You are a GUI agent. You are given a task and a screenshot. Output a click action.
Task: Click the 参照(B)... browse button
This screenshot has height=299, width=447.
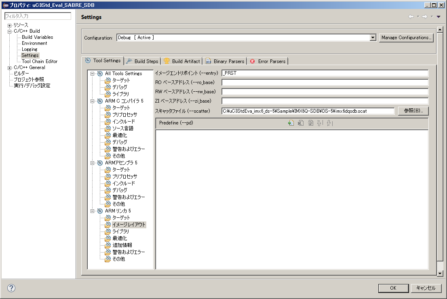pyautogui.click(x=413, y=111)
